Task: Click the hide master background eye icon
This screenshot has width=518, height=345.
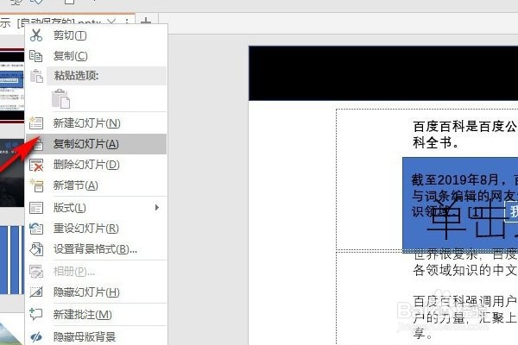Action: [x=36, y=336]
